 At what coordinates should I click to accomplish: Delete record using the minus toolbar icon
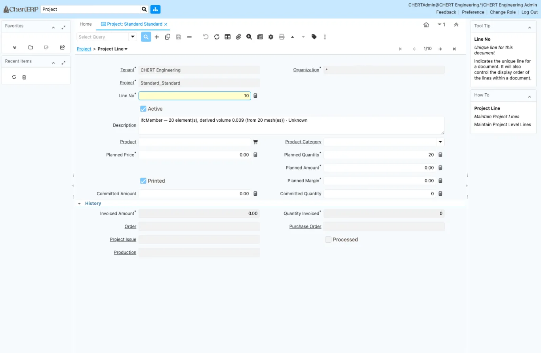(x=189, y=37)
